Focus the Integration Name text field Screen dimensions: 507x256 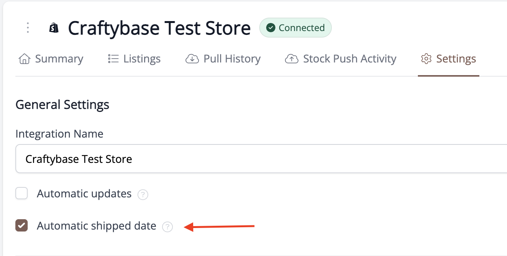tap(261, 159)
